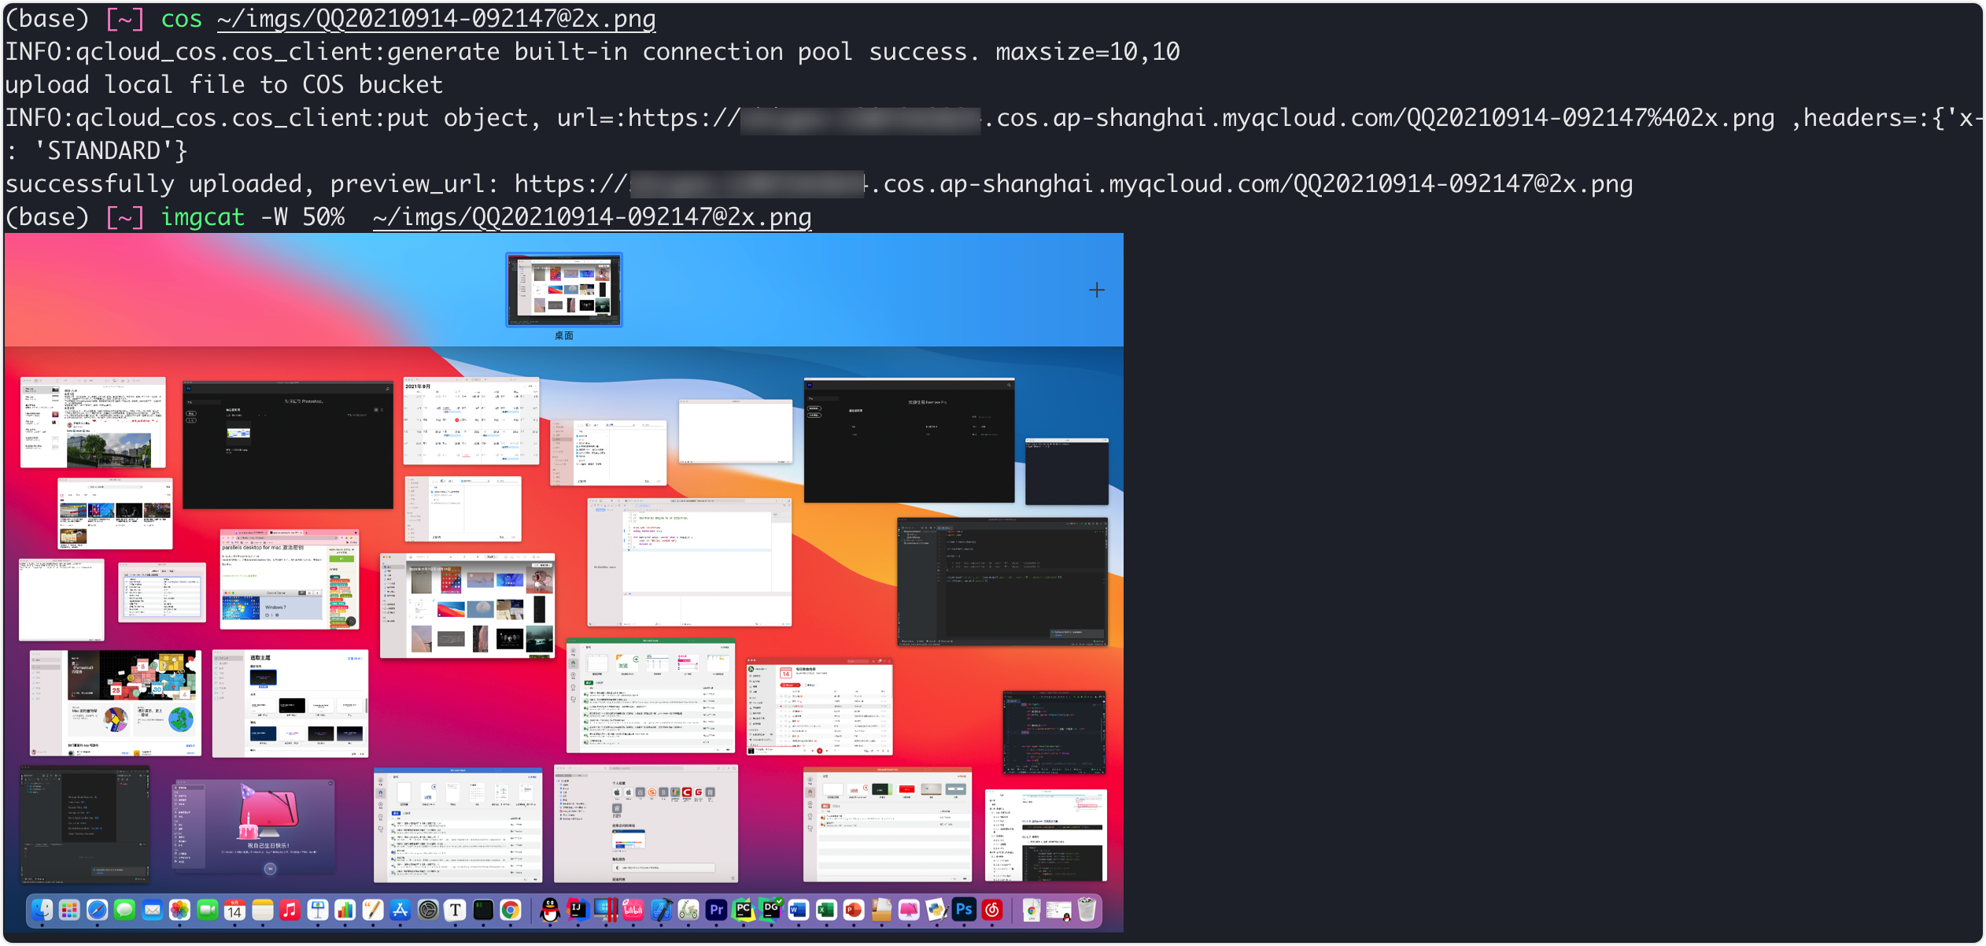1986x946 pixels.
Task: Open Finder in the pictured Dock
Action: point(42,911)
